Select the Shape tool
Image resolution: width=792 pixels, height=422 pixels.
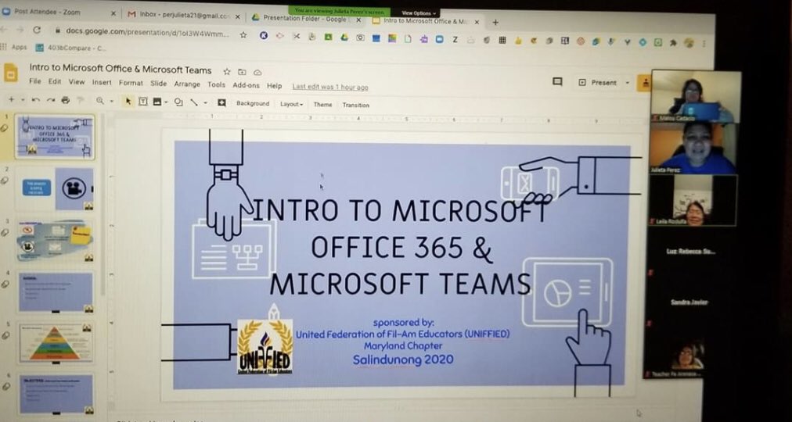(x=178, y=102)
